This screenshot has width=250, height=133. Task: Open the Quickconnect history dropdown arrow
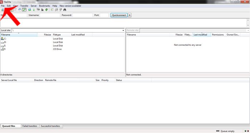[130, 15]
